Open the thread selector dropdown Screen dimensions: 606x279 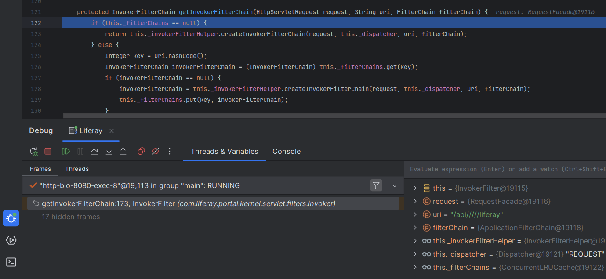pyautogui.click(x=395, y=185)
